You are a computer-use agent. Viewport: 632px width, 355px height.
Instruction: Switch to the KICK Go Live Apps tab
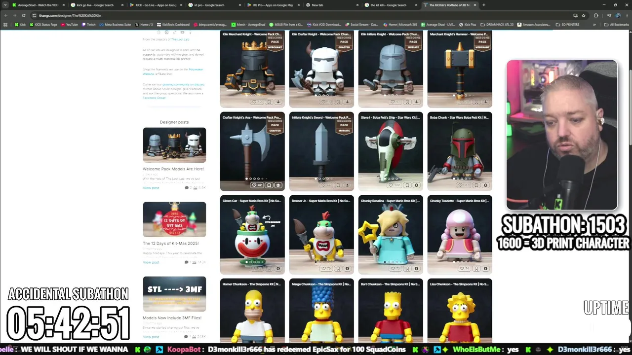(156, 5)
